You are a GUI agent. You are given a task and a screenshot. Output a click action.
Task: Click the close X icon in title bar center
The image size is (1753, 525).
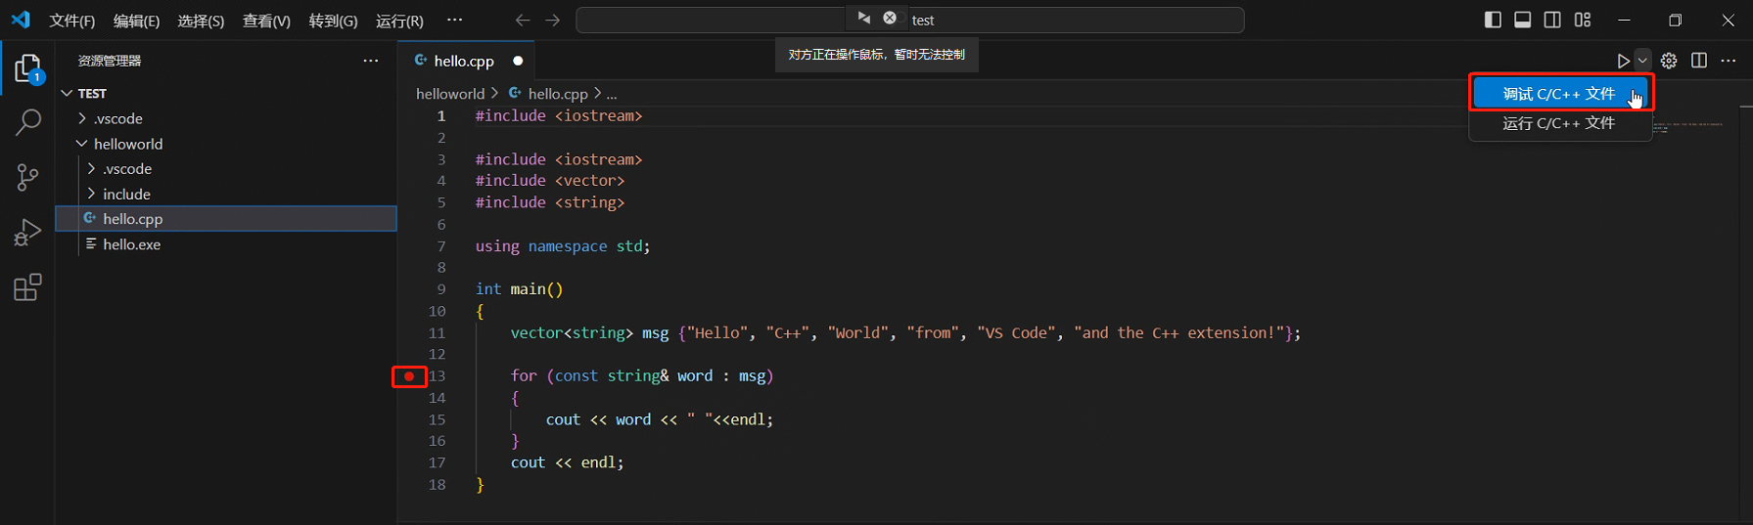point(890,18)
